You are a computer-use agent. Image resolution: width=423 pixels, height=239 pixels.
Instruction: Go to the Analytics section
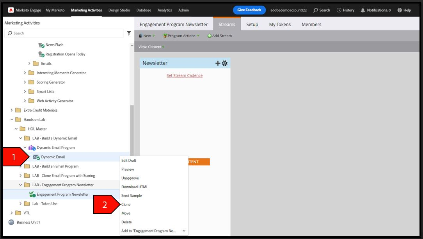(x=165, y=10)
